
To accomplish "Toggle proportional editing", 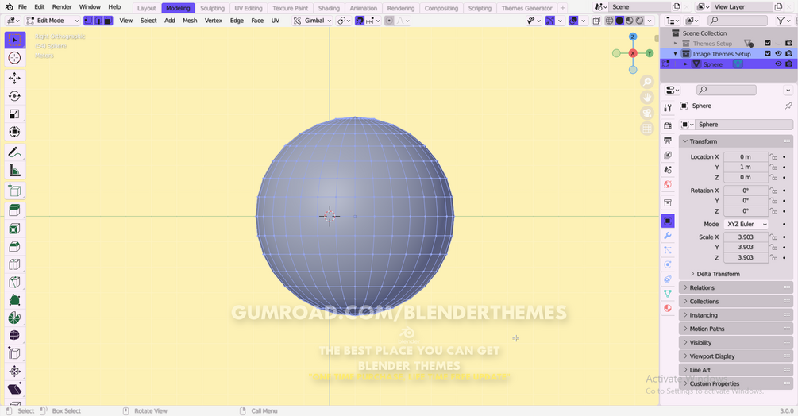I will click(389, 21).
